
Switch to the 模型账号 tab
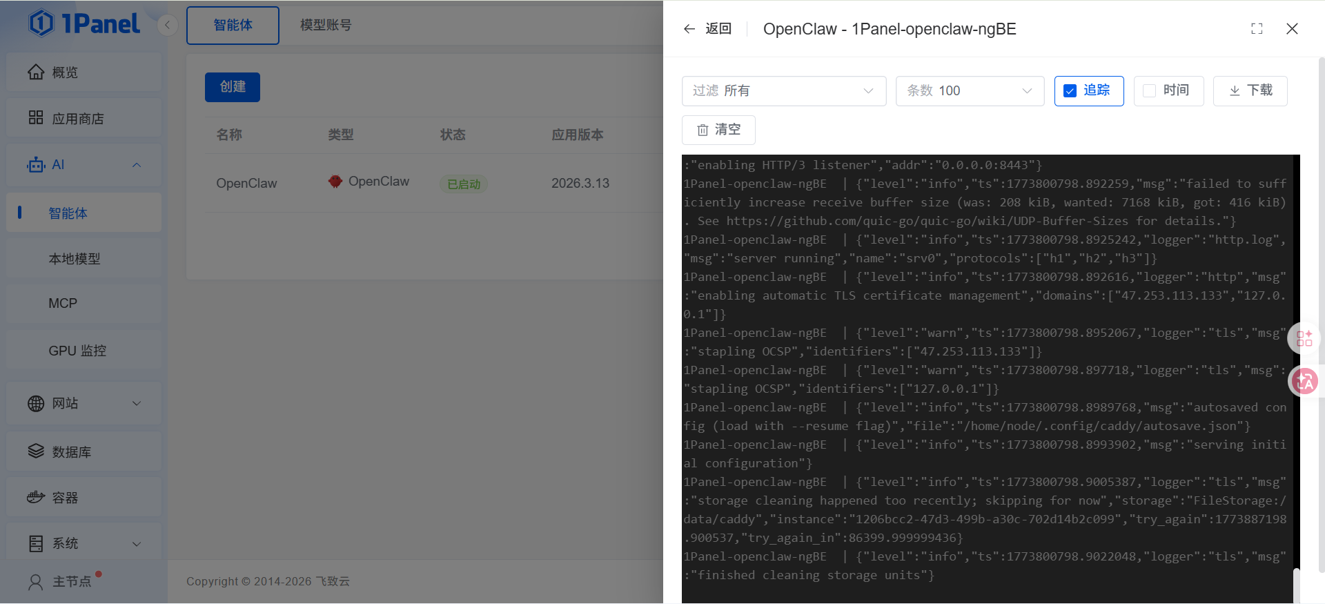tap(326, 26)
